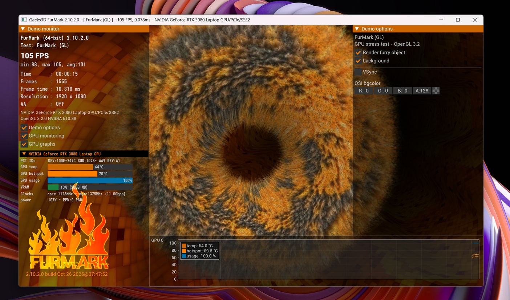This screenshot has height=300, width=510.
Task: Click the "GPU 0" graph label
Action: coord(157,240)
